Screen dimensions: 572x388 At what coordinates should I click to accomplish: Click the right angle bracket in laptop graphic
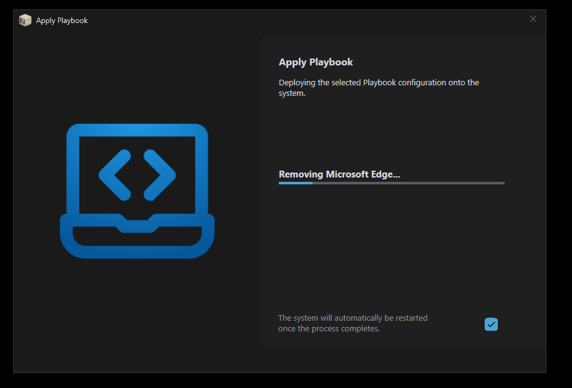[159, 175]
